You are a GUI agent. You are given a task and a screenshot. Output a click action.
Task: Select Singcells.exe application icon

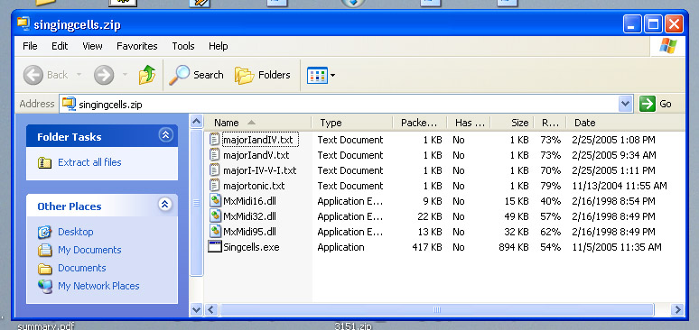[215, 247]
